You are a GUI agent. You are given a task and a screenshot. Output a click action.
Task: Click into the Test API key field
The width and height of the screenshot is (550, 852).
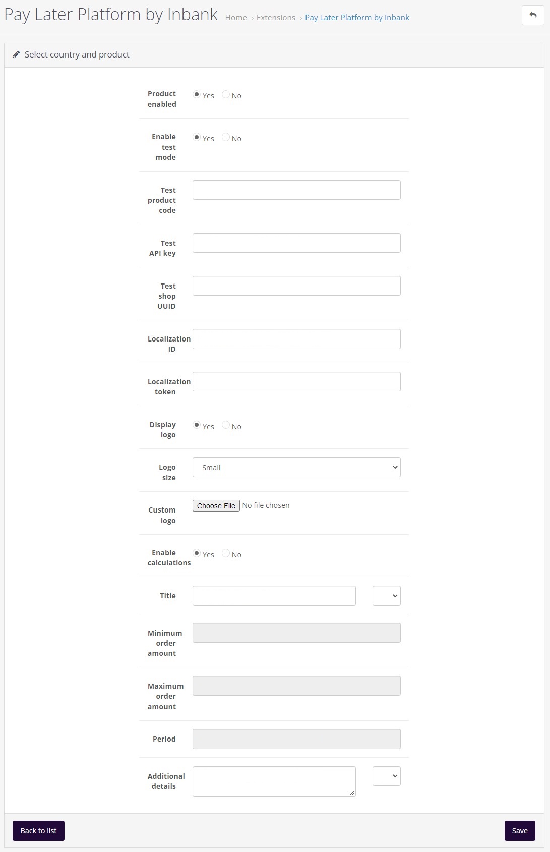coord(296,243)
